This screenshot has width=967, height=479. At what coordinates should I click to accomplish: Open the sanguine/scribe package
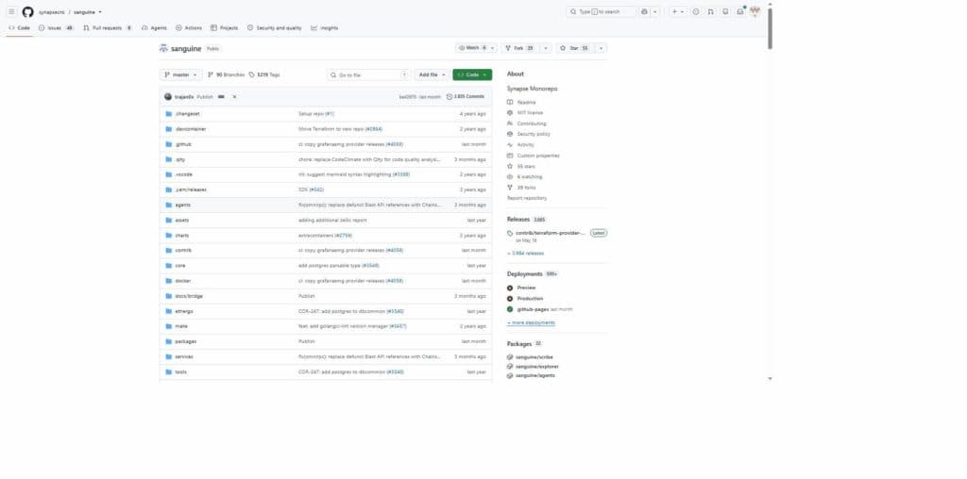pos(534,357)
